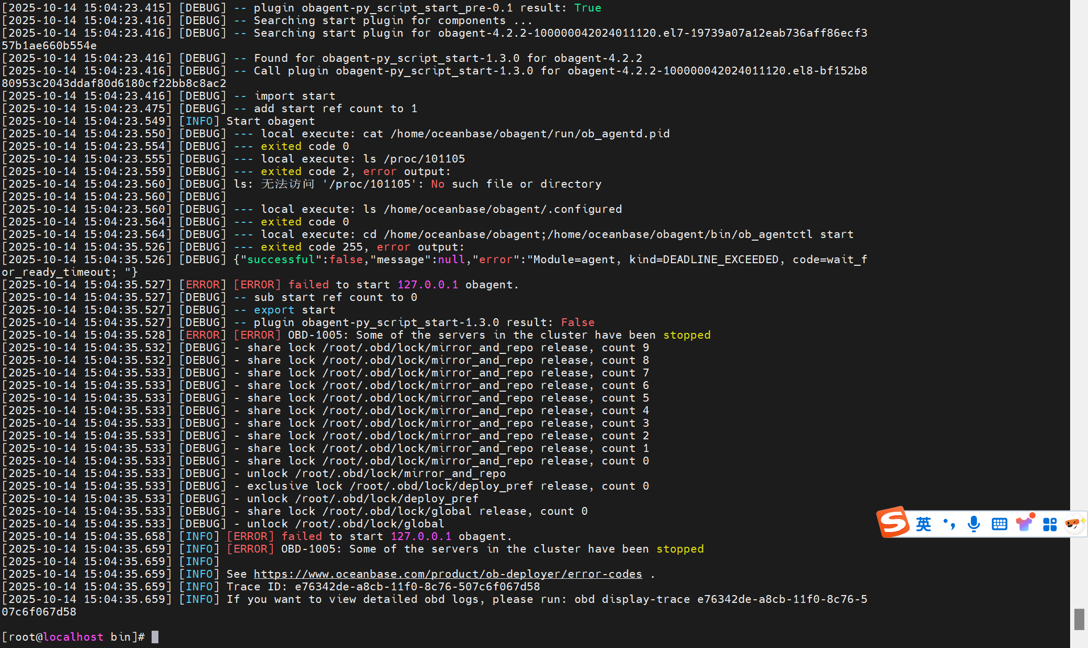Click the red notification dot on T-shirt icon
The image size is (1088, 648).
[x=1032, y=516]
